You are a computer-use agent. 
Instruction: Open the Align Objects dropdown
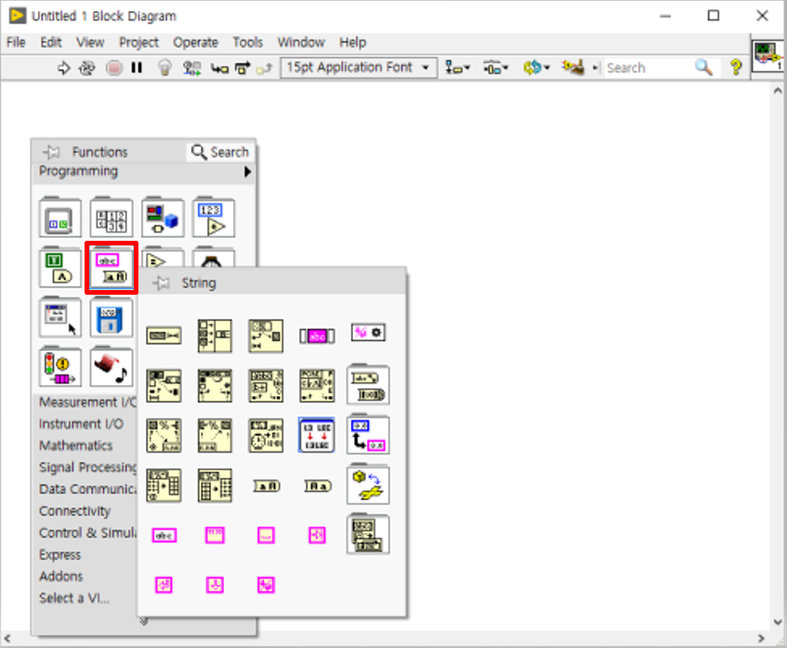[457, 67]
